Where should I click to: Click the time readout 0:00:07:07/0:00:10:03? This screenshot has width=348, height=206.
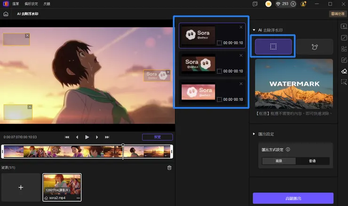tap(20, 137)
